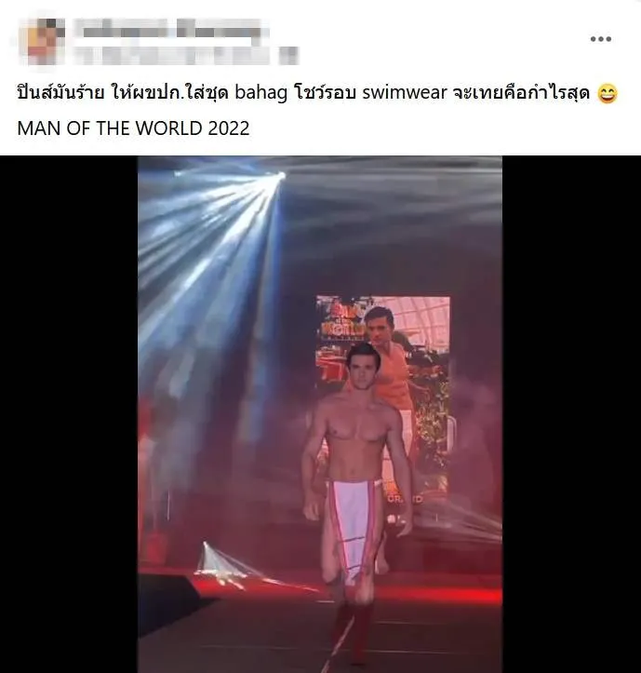The width and height of the screenshot is (641, 673).
Task: Click the MAN OF THE WORLD 2022 text
Action: (133, 128)
